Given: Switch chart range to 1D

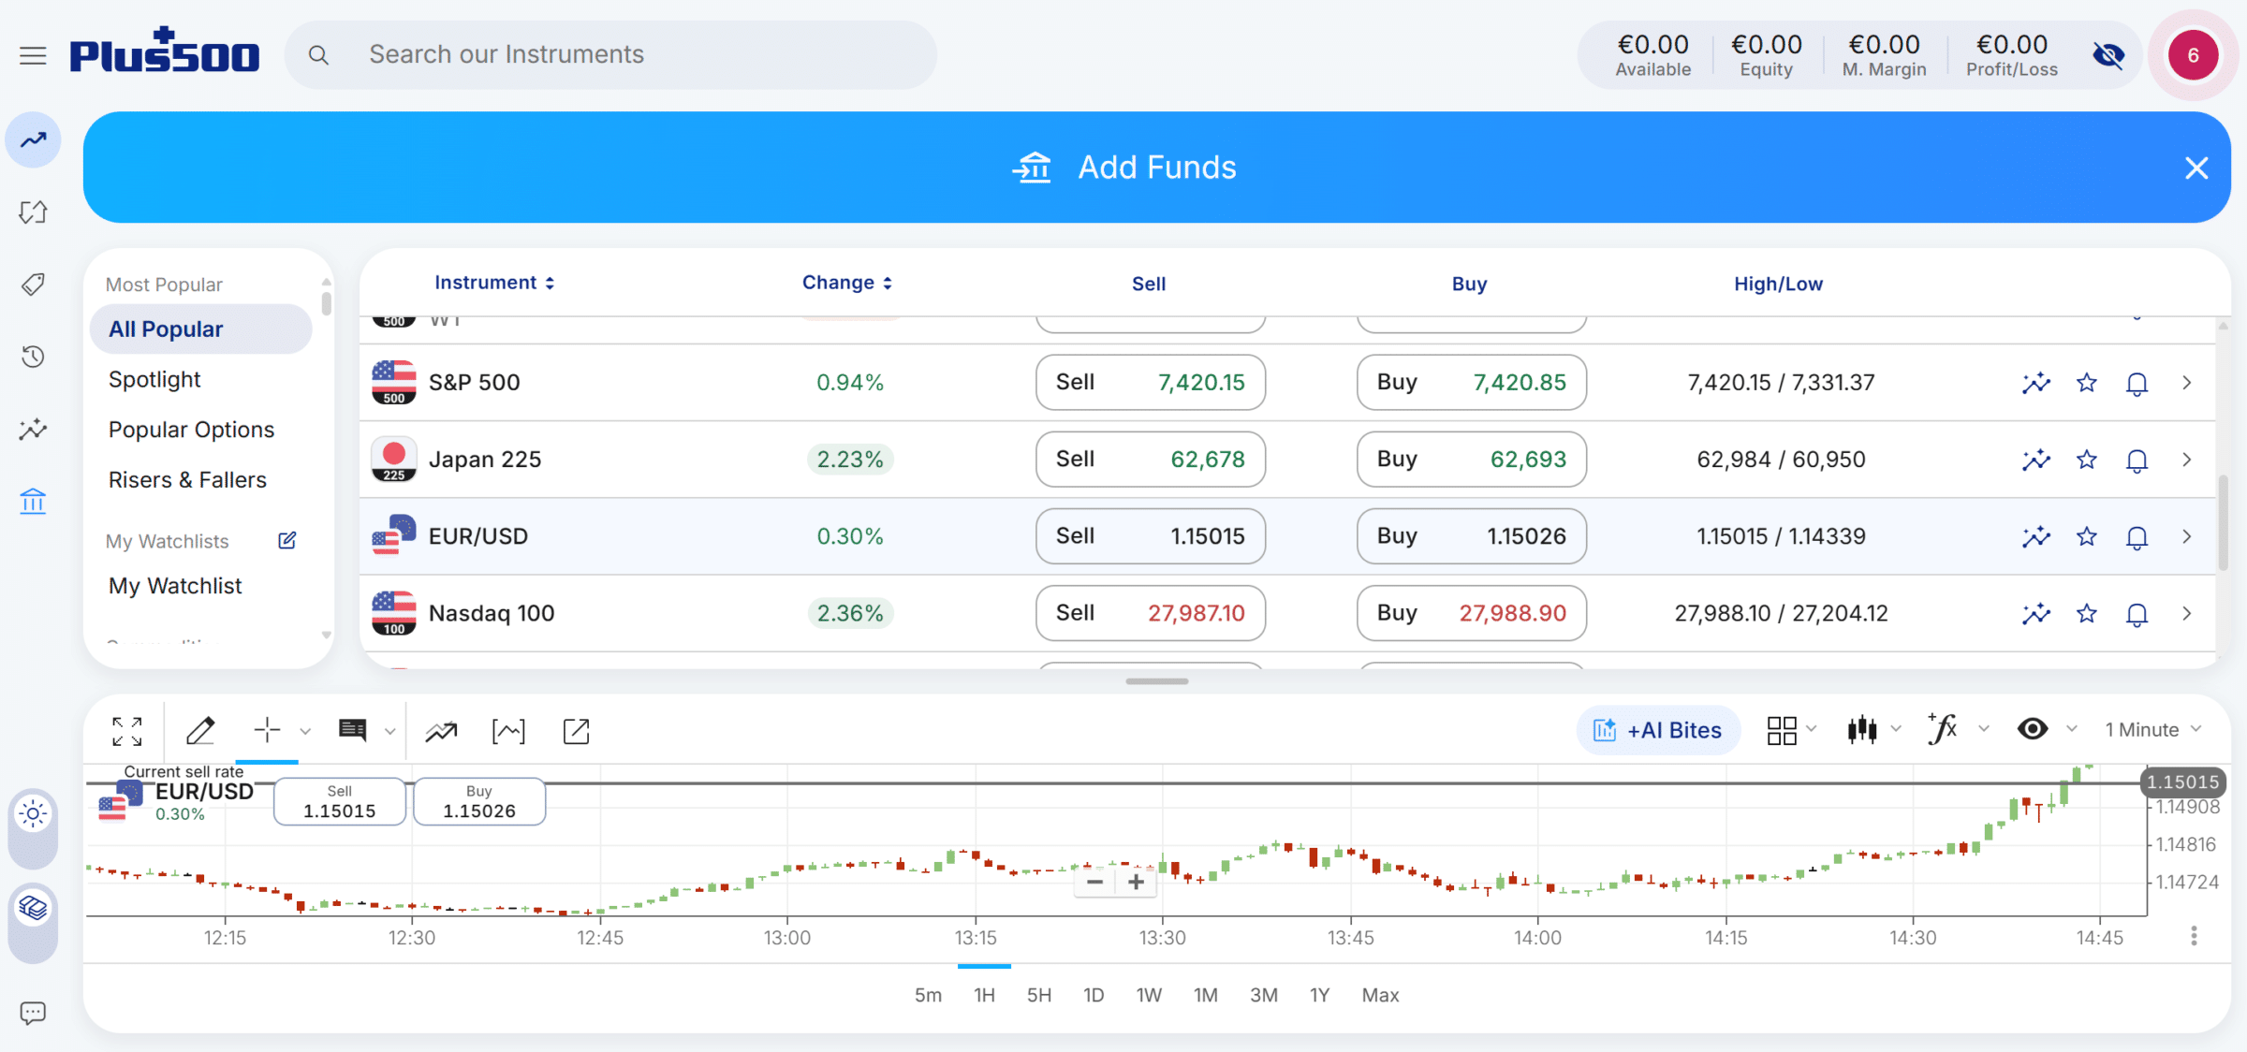Looking at the screenshot, I should 1094,995.
